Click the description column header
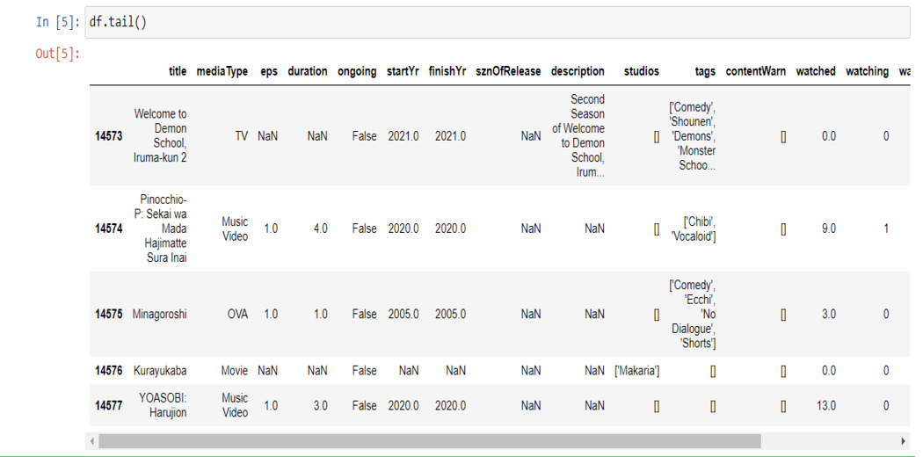 coord(578,71)
